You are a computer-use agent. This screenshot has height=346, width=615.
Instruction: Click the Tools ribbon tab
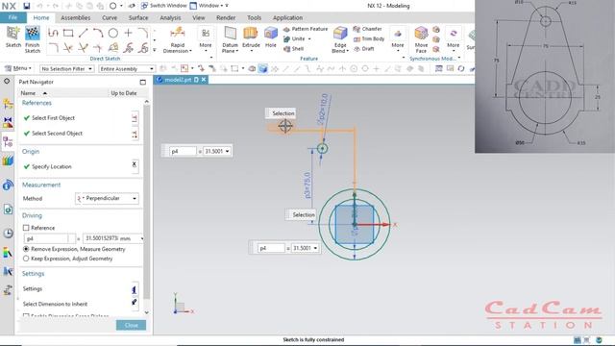click(254, 17)
